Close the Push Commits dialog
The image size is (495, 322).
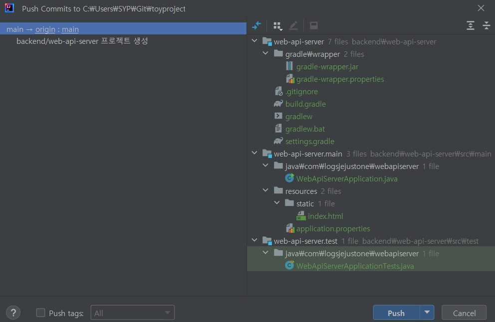coord(481,8)
